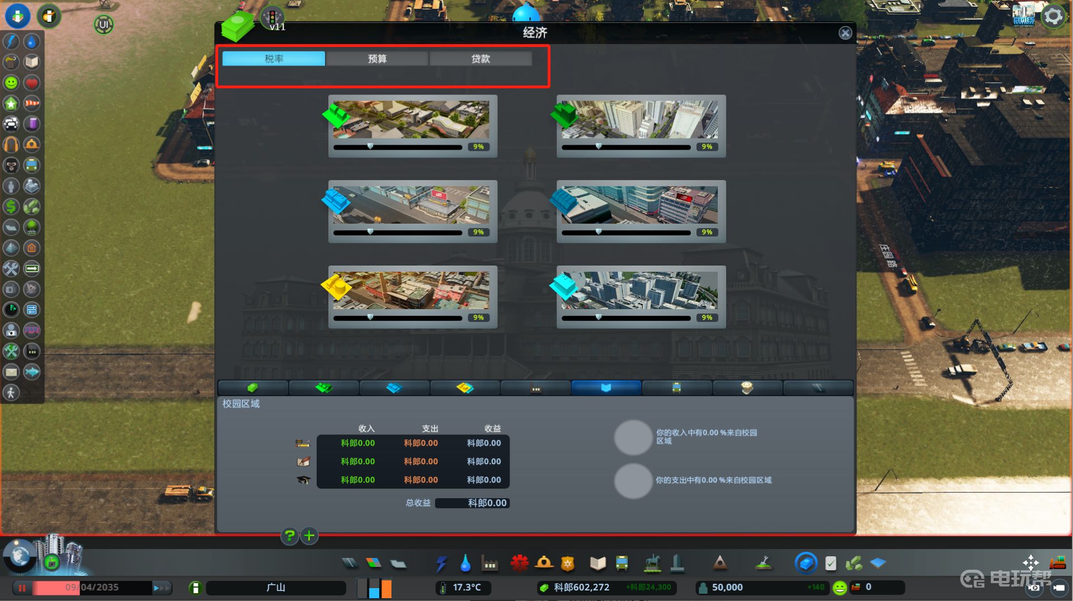1073x601 pixels.
Task: Select the industrial zone thumbnail
Action: pos(411,290)
